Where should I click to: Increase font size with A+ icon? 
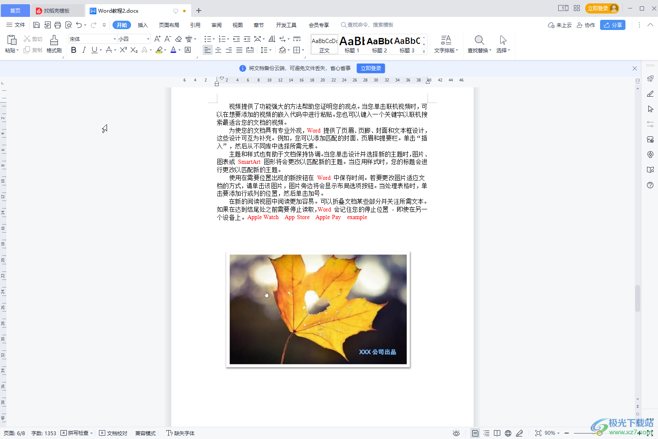coord(157,39)
